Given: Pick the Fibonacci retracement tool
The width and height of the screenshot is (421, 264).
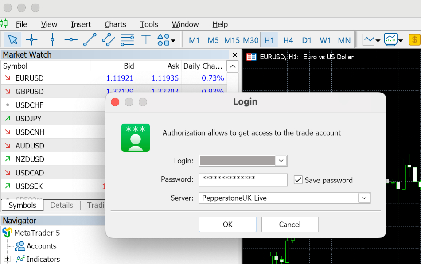Looking at the screenshot, I should tap(127, 40).
